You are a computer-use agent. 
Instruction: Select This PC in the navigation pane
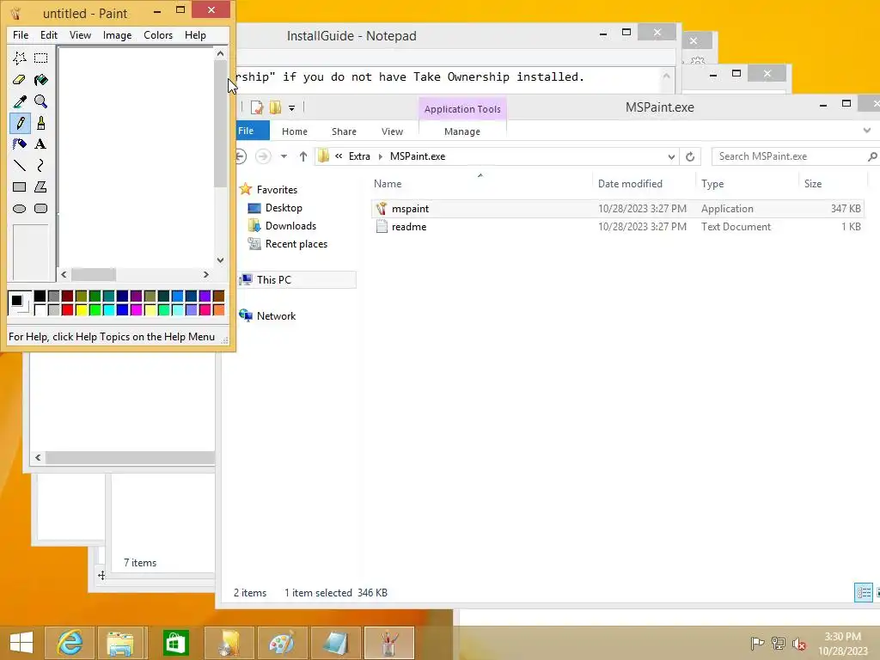point(274,279)
